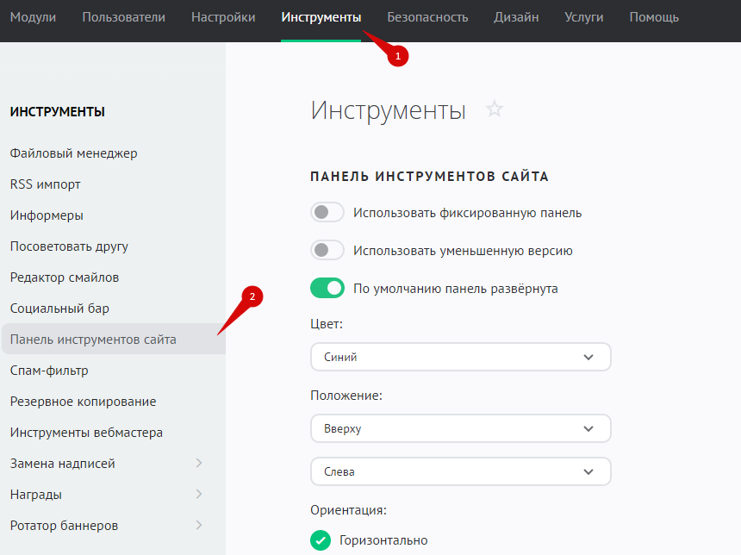Open the Модули top menu
The width and height of the screenshot is (741, 555).
pos(33,17)
